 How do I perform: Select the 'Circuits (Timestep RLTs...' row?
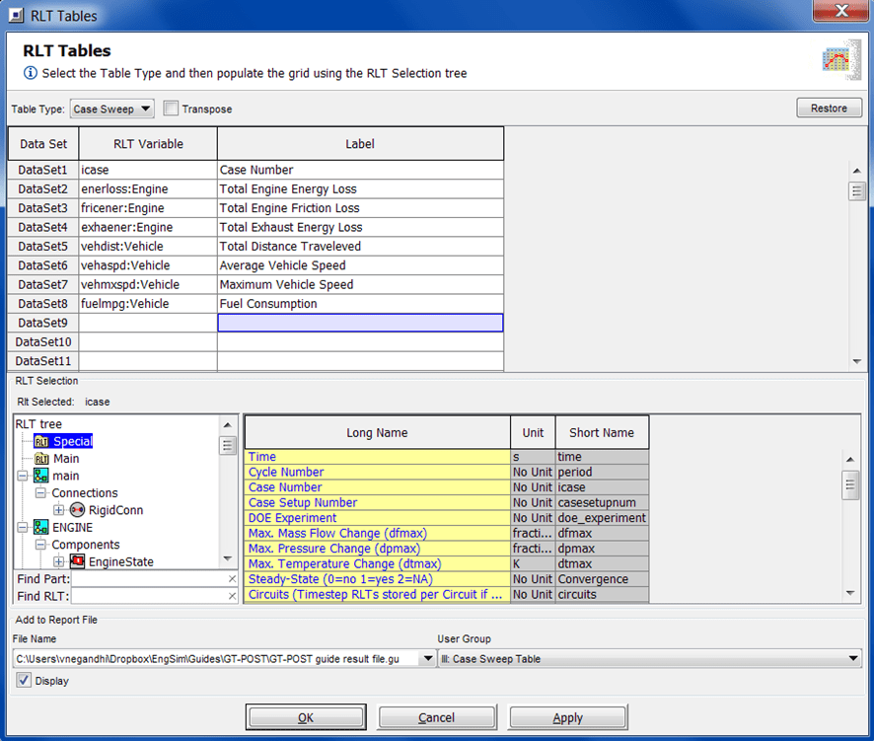377,595
